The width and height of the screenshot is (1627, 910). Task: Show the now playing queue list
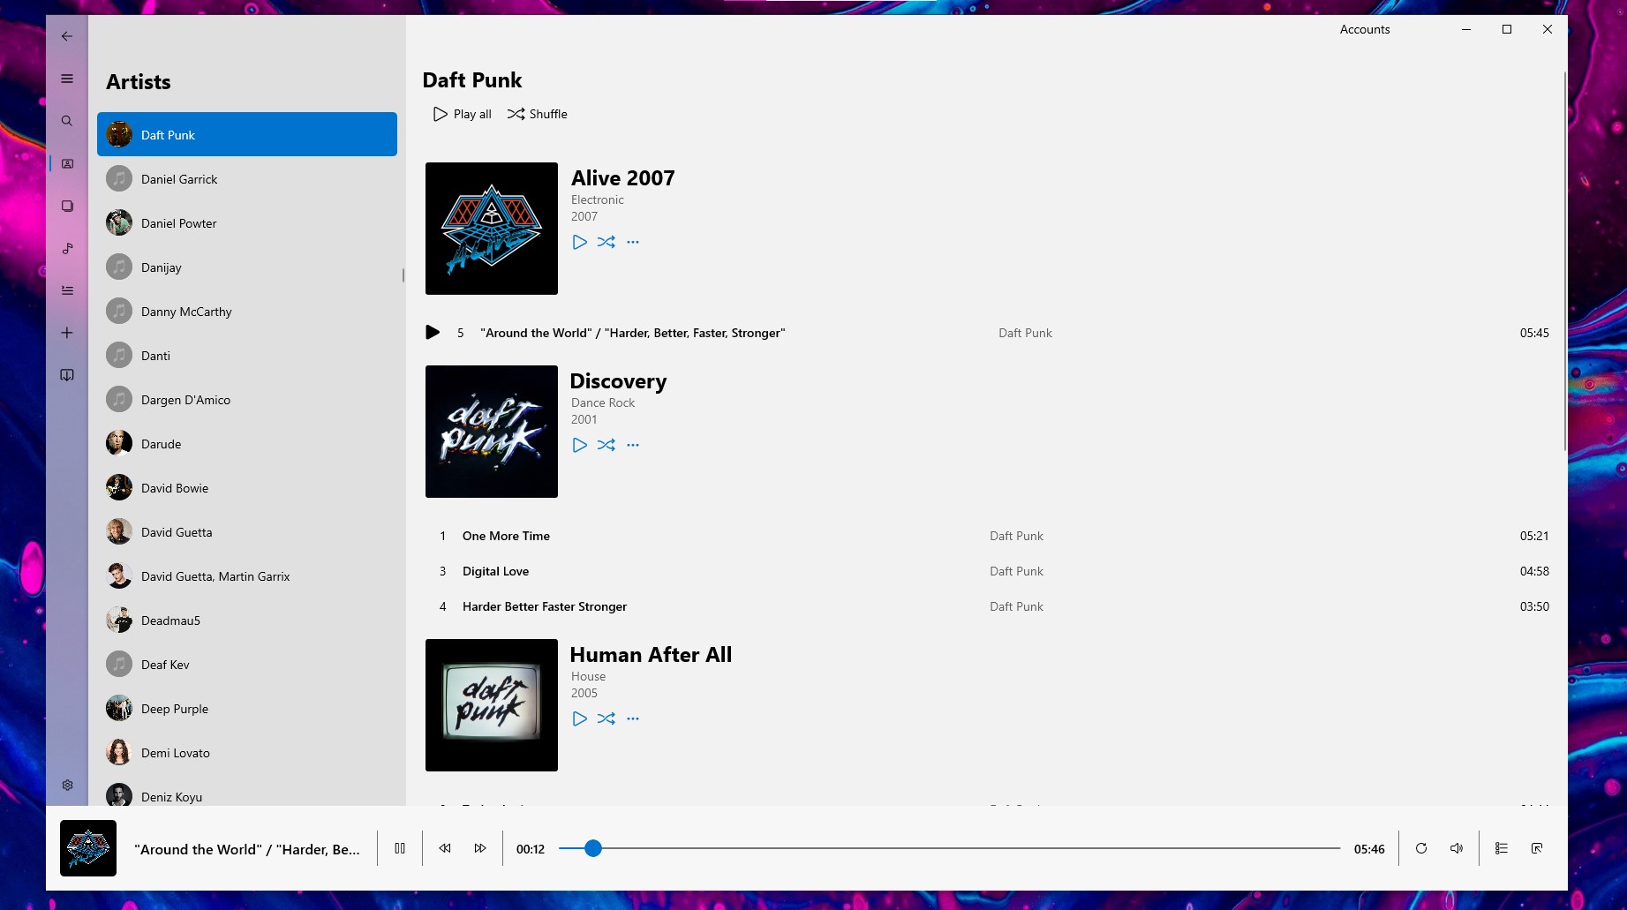(1502, 848)
